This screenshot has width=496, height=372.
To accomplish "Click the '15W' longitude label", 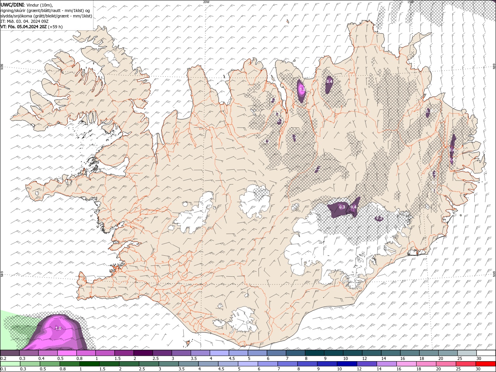I will coord(410,2).
